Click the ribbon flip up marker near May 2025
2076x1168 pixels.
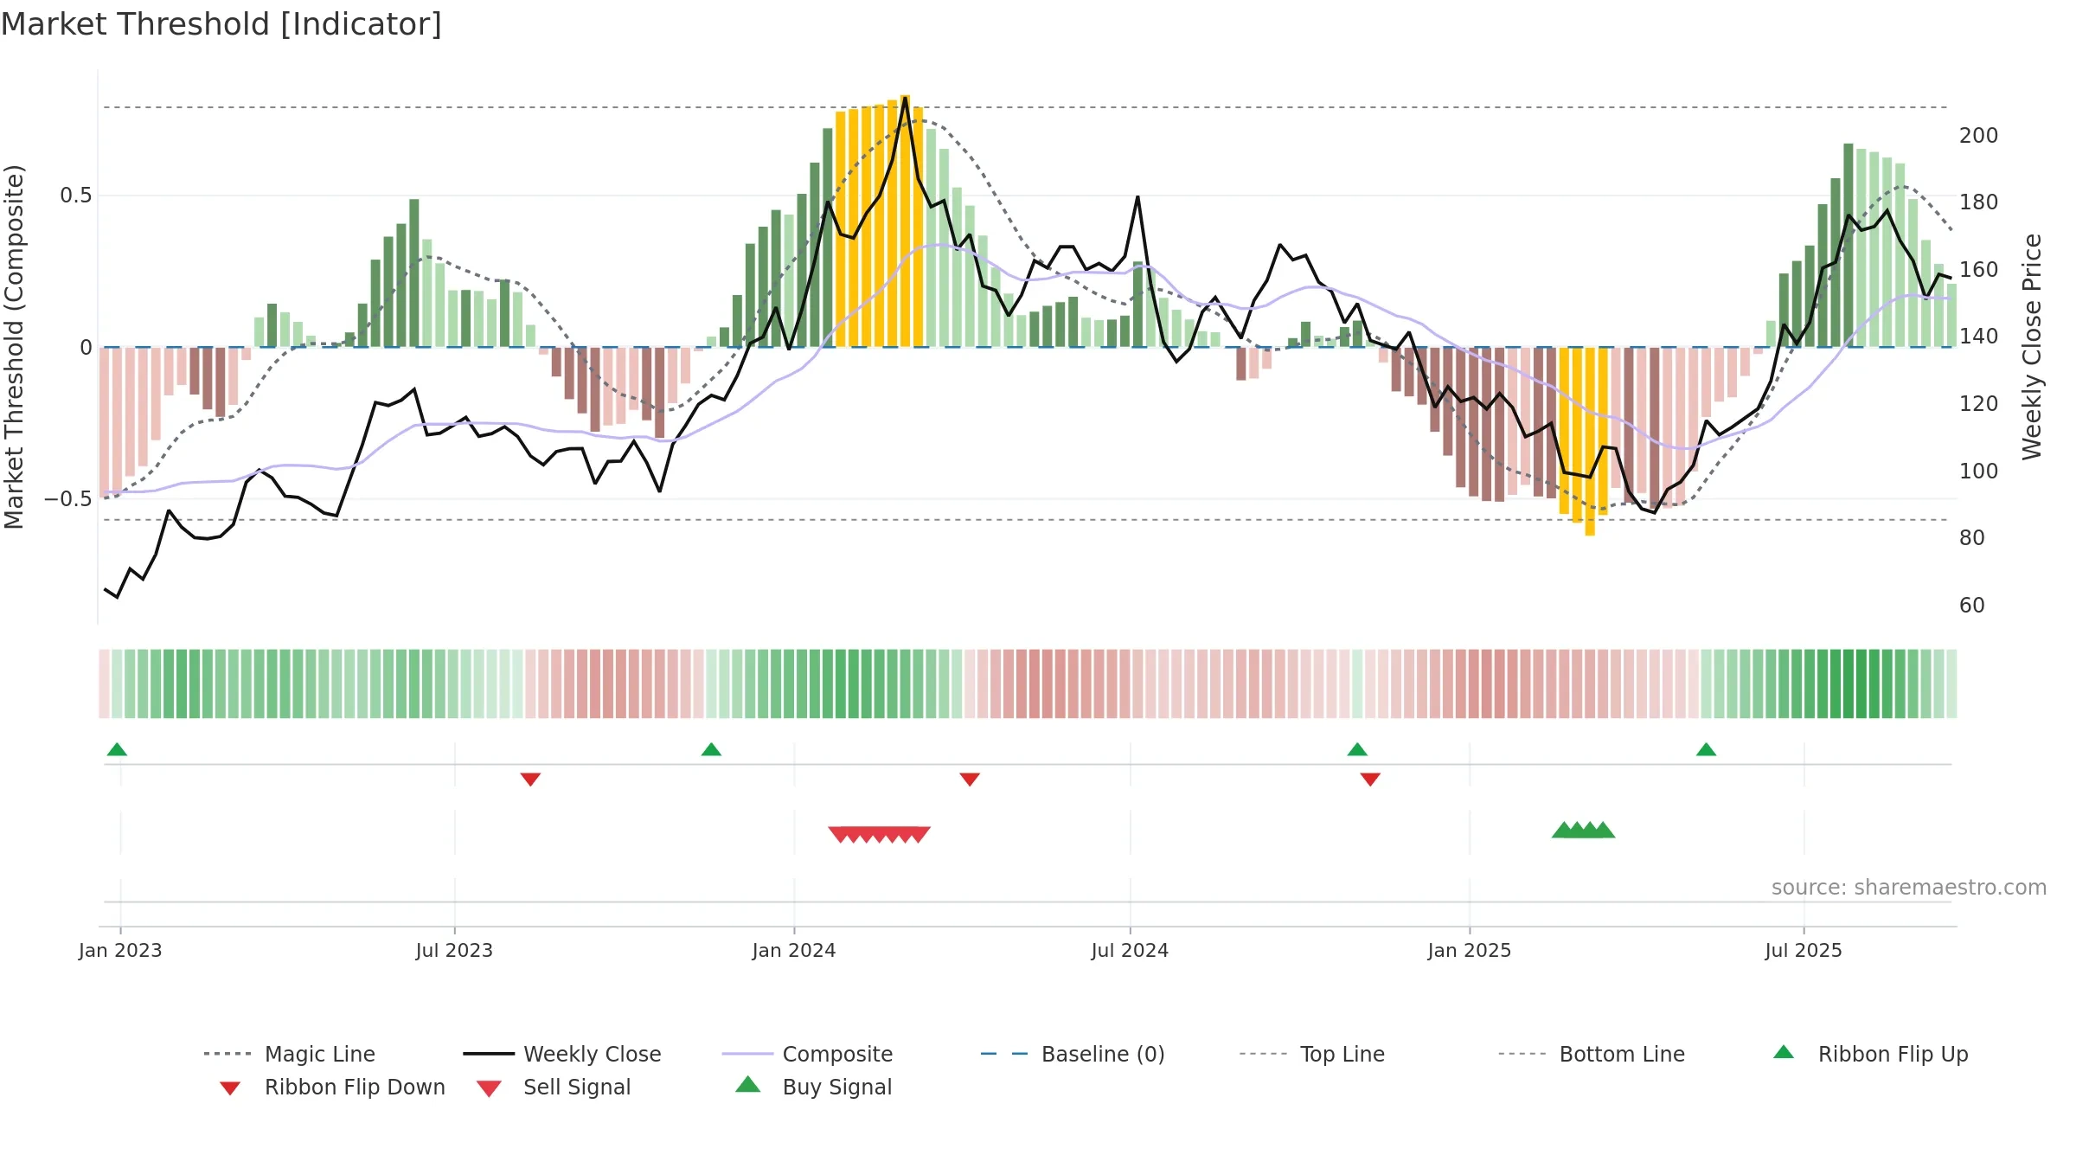[1706, 749]
